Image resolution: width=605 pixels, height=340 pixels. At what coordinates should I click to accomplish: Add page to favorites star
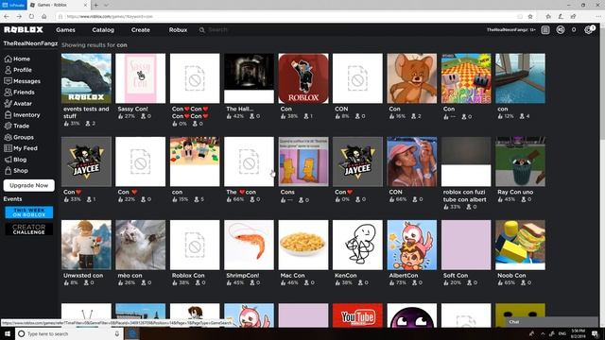tap(530, 17)
